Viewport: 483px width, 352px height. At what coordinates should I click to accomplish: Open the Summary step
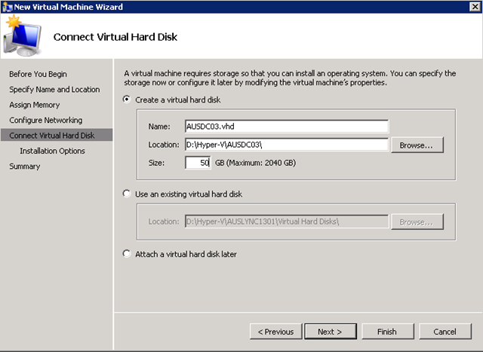coord(25,166)
